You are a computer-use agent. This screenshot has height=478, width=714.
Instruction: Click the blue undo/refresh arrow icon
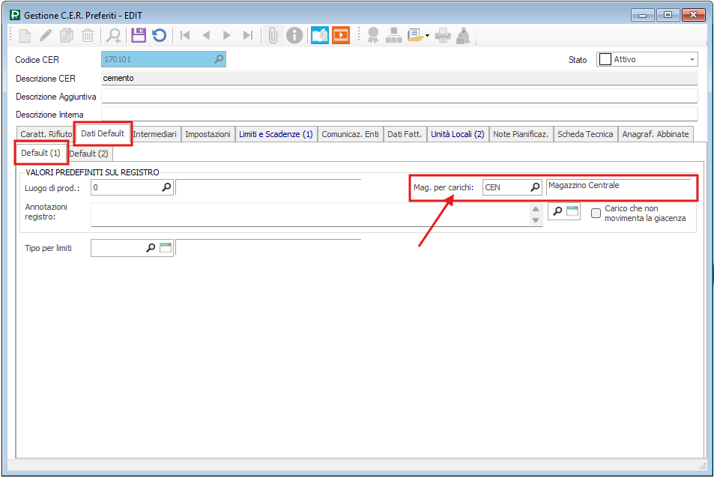(x=159, y=35)
